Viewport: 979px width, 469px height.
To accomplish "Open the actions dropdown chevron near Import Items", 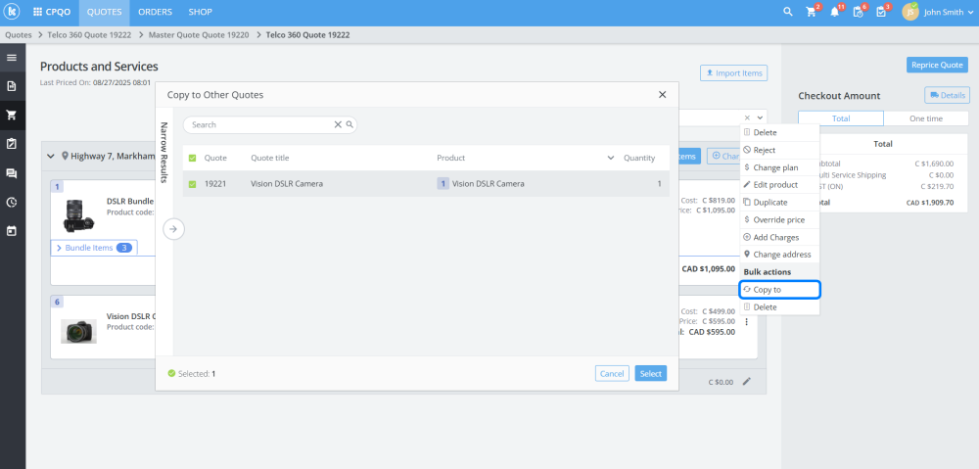I will click(x=760, y=118).
